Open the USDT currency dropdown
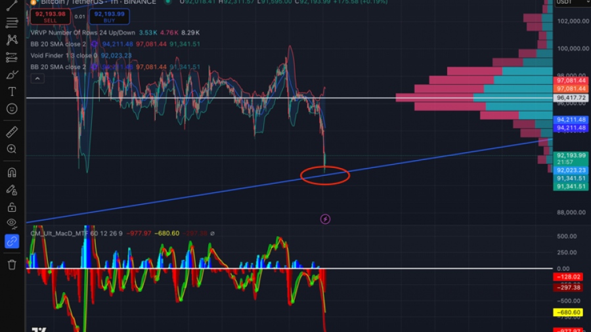The image size is (591, 332). tap(565, 3)
